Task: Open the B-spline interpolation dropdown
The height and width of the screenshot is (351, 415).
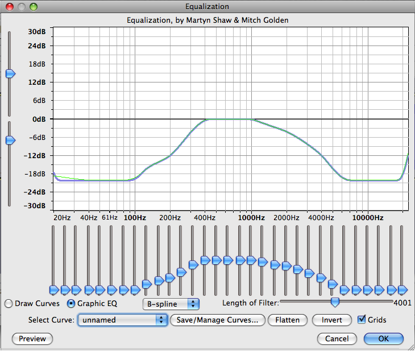Action: 171,304
